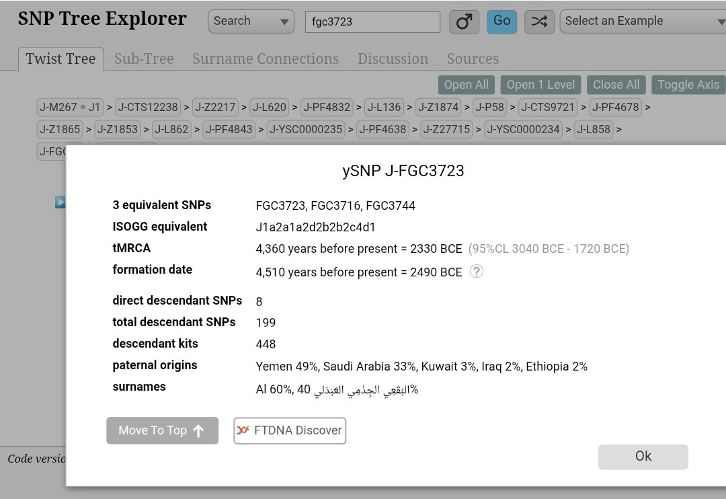726x499 pixels.
Task: Click the Move To Top button
Action: point(162,430)
